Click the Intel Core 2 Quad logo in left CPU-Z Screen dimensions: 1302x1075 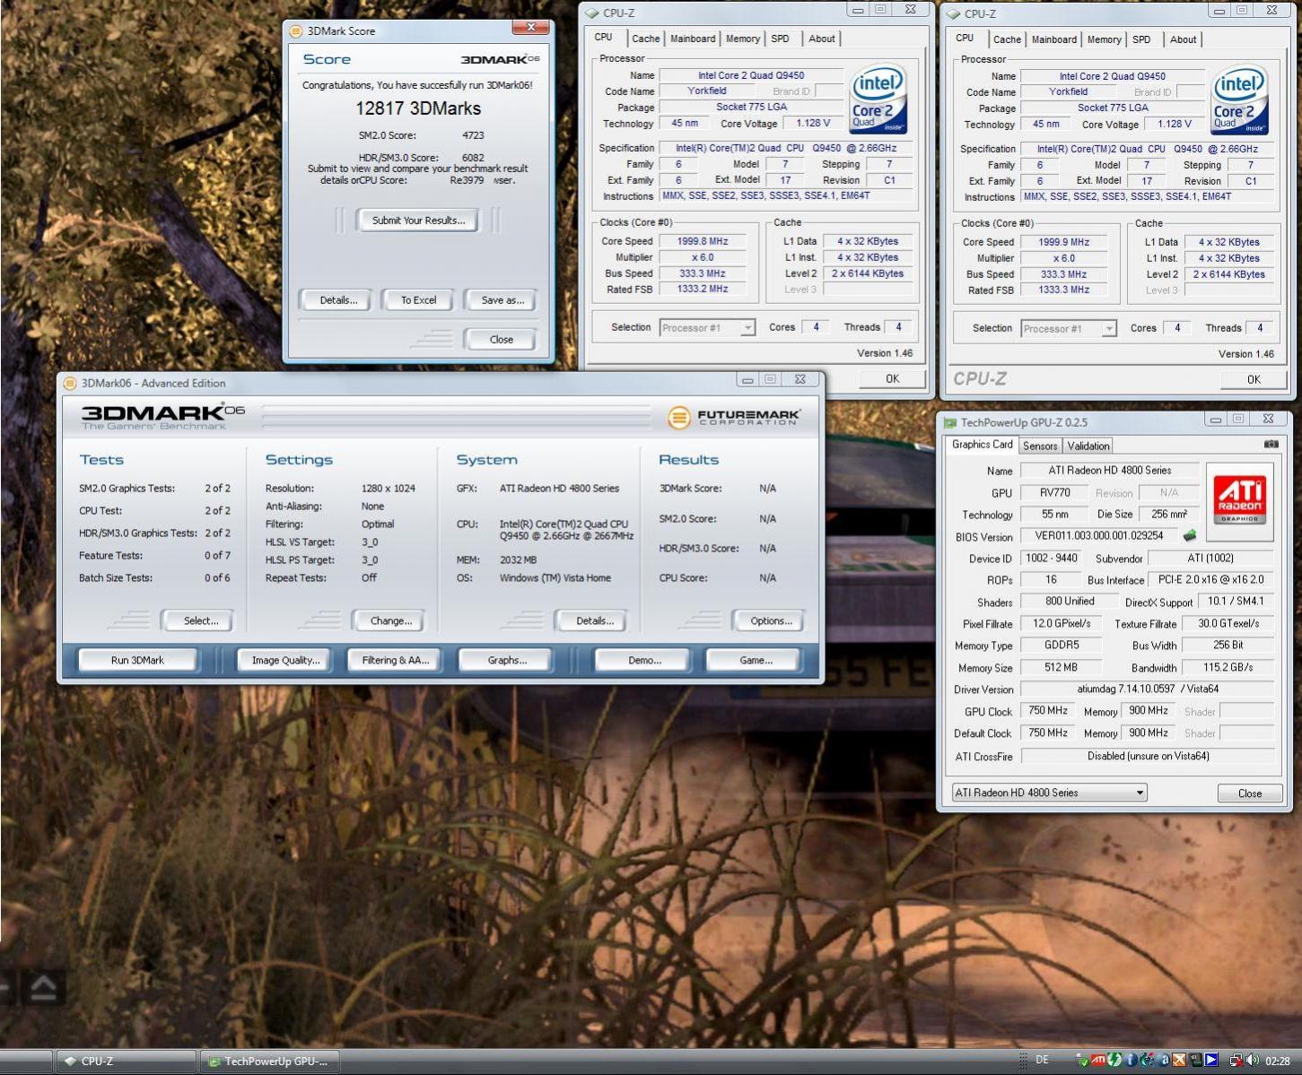coord(878,100)
